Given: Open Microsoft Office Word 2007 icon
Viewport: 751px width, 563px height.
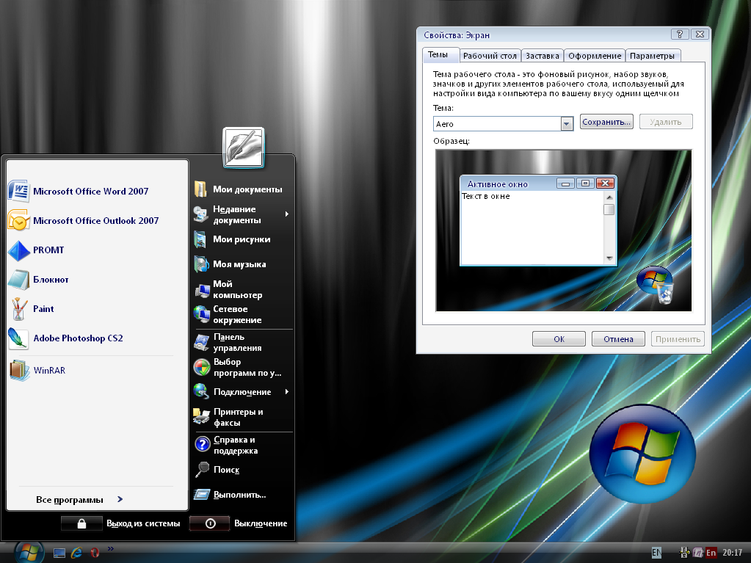Looking at the screenshot, I should click(19, 191).
